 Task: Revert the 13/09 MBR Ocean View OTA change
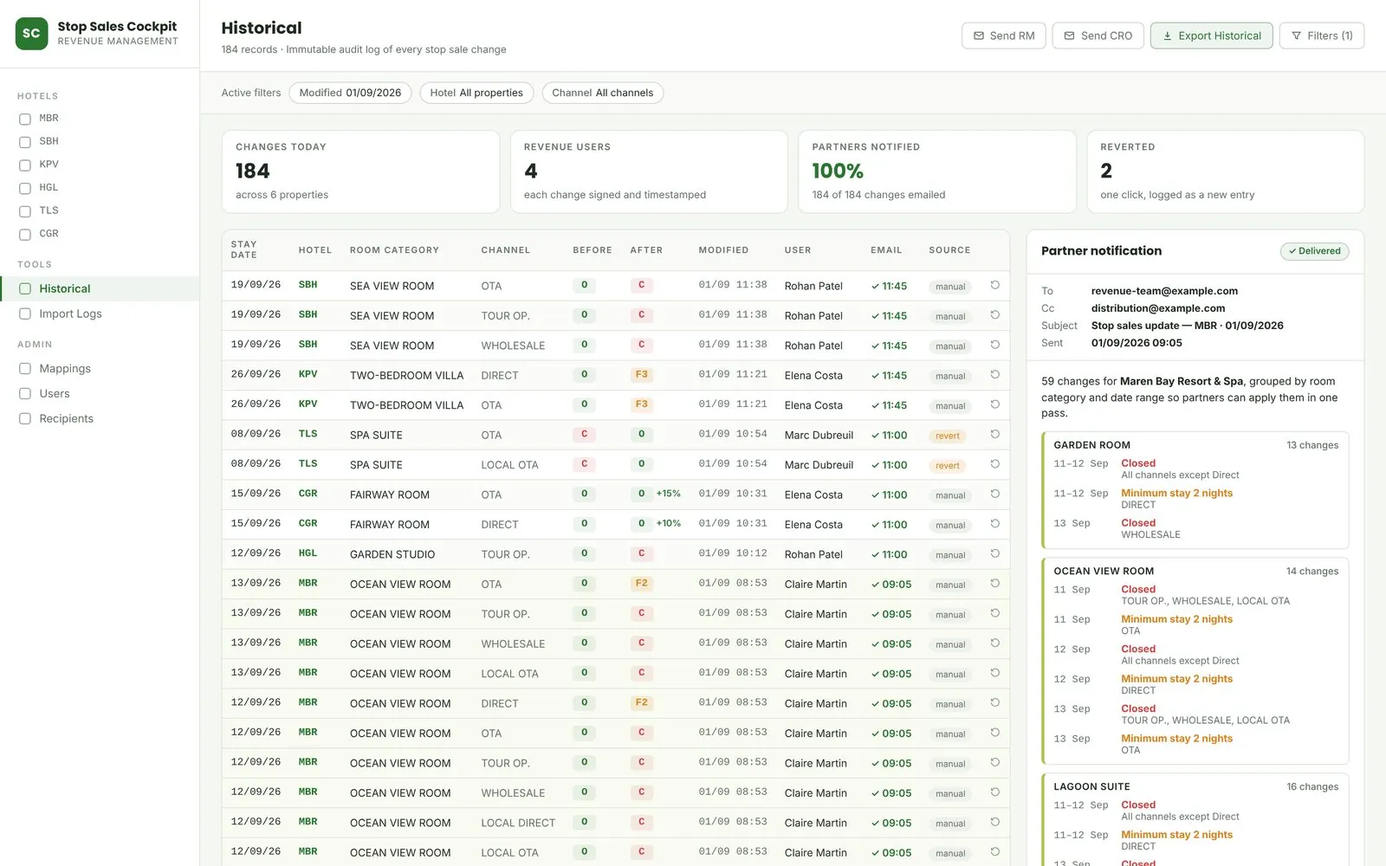(994, 584)
